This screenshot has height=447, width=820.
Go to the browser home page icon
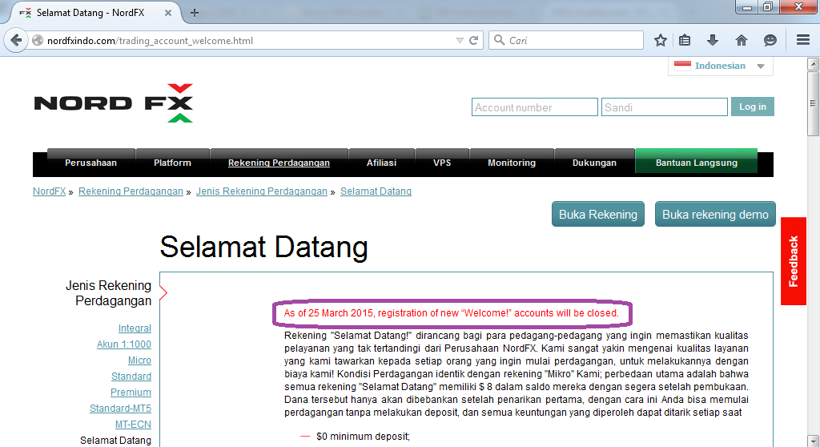point(741,40)
